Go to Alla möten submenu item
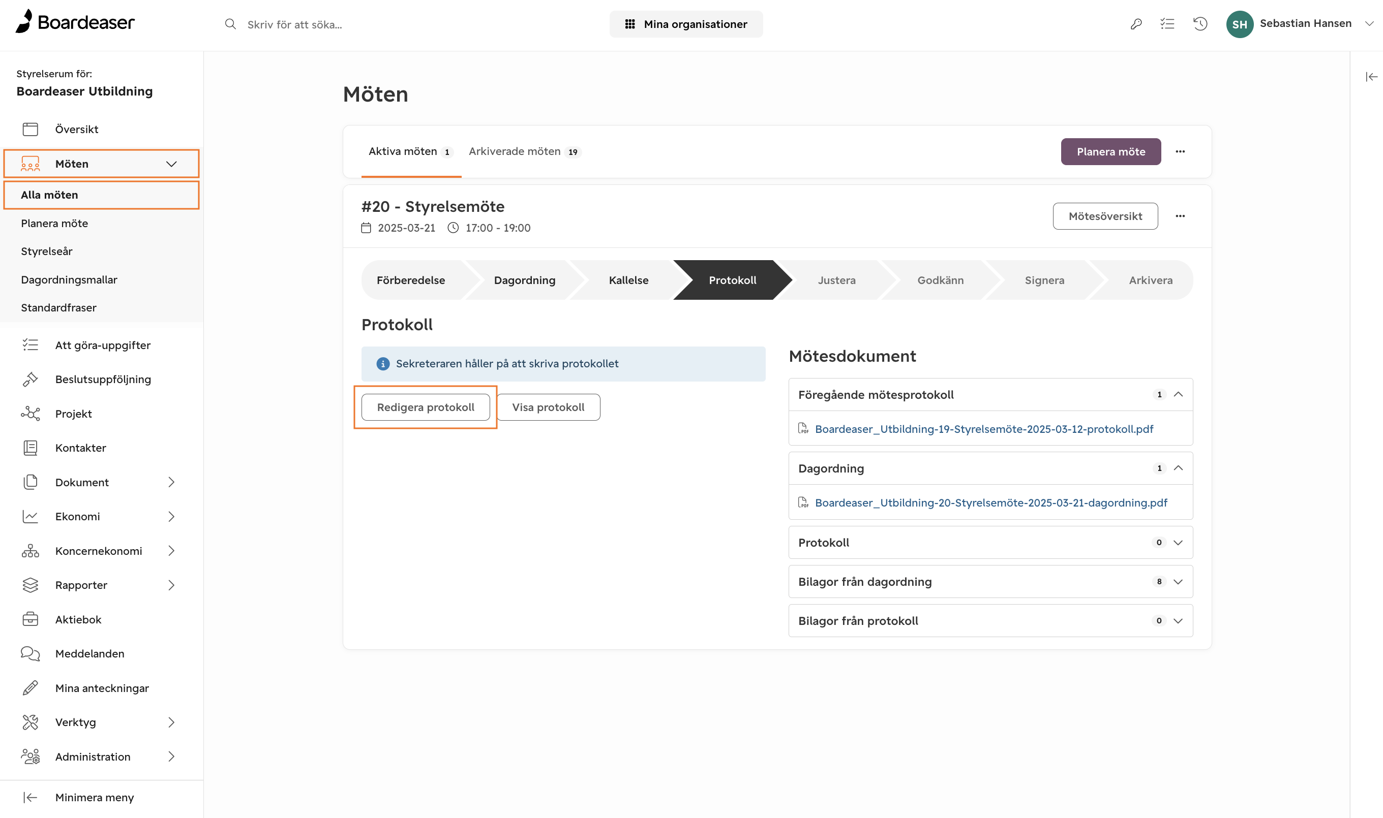This screenshot has height=818, width=1383. coord(102,195)
